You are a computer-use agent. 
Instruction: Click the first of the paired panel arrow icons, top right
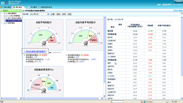point(174,11)
